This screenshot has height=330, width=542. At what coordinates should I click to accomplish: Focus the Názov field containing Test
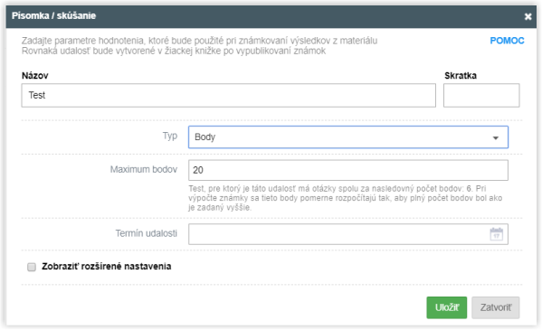pos(229,95)
